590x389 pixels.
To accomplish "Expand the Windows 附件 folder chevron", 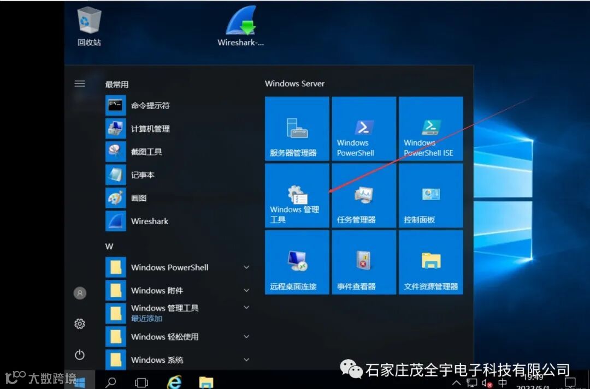I will [246, 290].
